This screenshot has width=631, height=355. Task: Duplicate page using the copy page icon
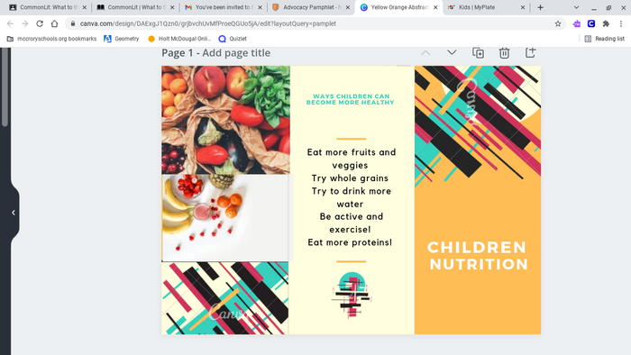(x=478, y=52)
